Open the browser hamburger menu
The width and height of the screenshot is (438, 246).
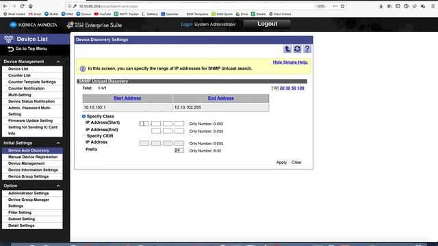click(433, 6)
